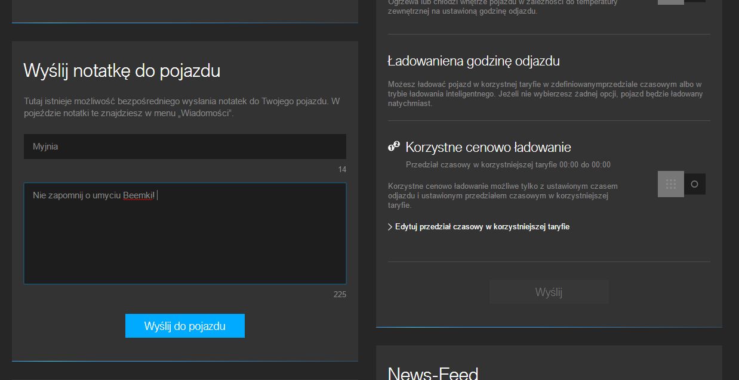Screen dimensions: 739x380
Task: Click the "Korzystne cenowo ładowanie" title text
Action: (x=488, y=147)
